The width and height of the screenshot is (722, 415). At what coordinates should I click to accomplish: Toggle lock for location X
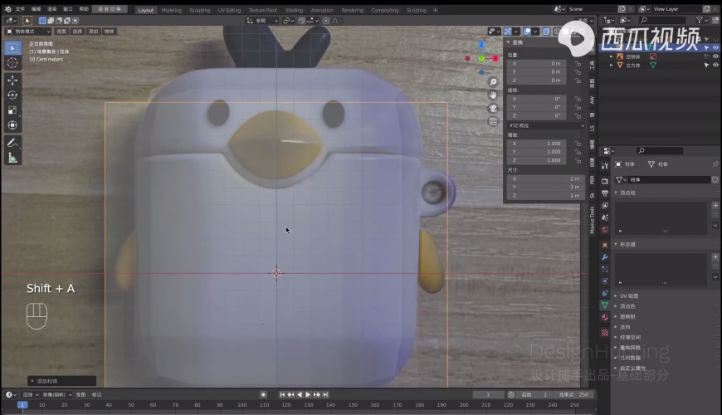[x=578, y=64]
